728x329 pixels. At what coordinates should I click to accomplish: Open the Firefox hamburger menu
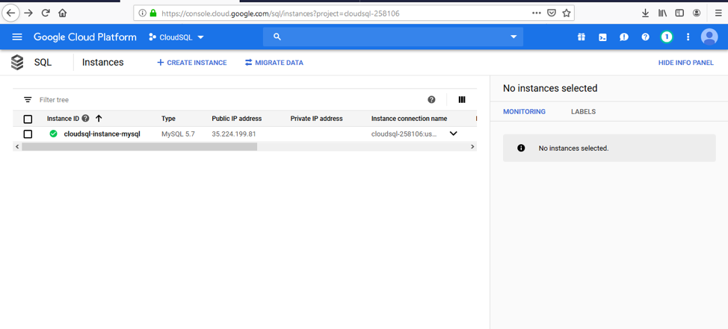tap(718, 13)
